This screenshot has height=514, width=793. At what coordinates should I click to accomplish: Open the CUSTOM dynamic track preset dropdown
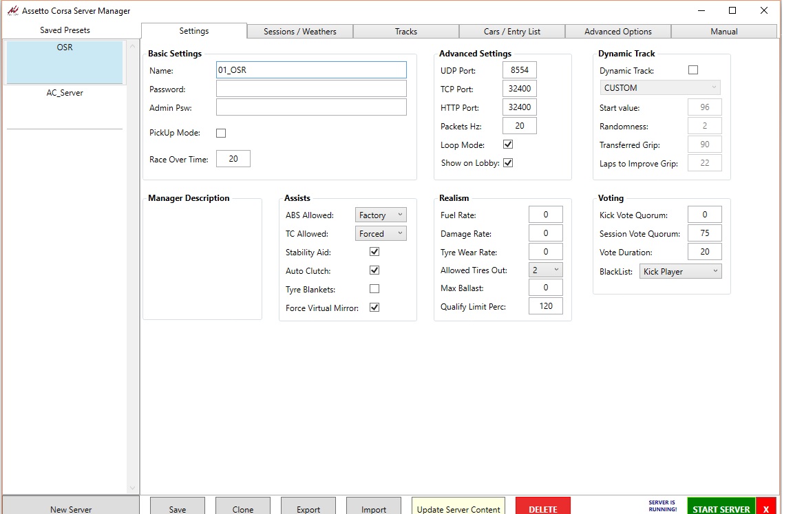pos(660,87)
